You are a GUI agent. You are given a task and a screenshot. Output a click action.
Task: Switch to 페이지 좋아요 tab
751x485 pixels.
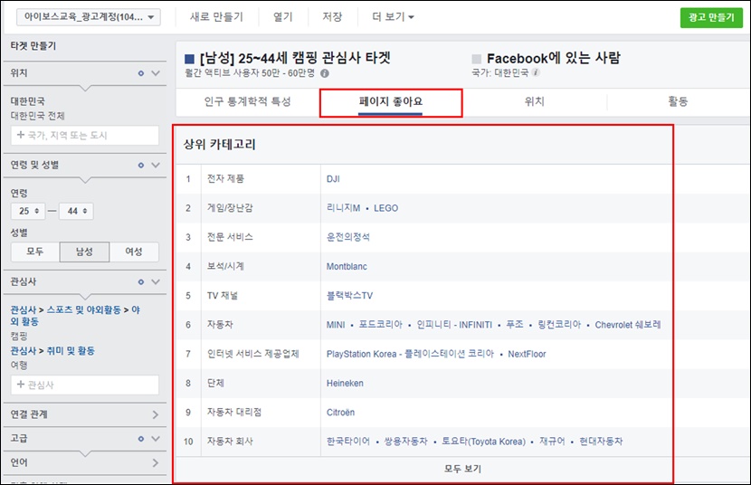click(391, 101)
